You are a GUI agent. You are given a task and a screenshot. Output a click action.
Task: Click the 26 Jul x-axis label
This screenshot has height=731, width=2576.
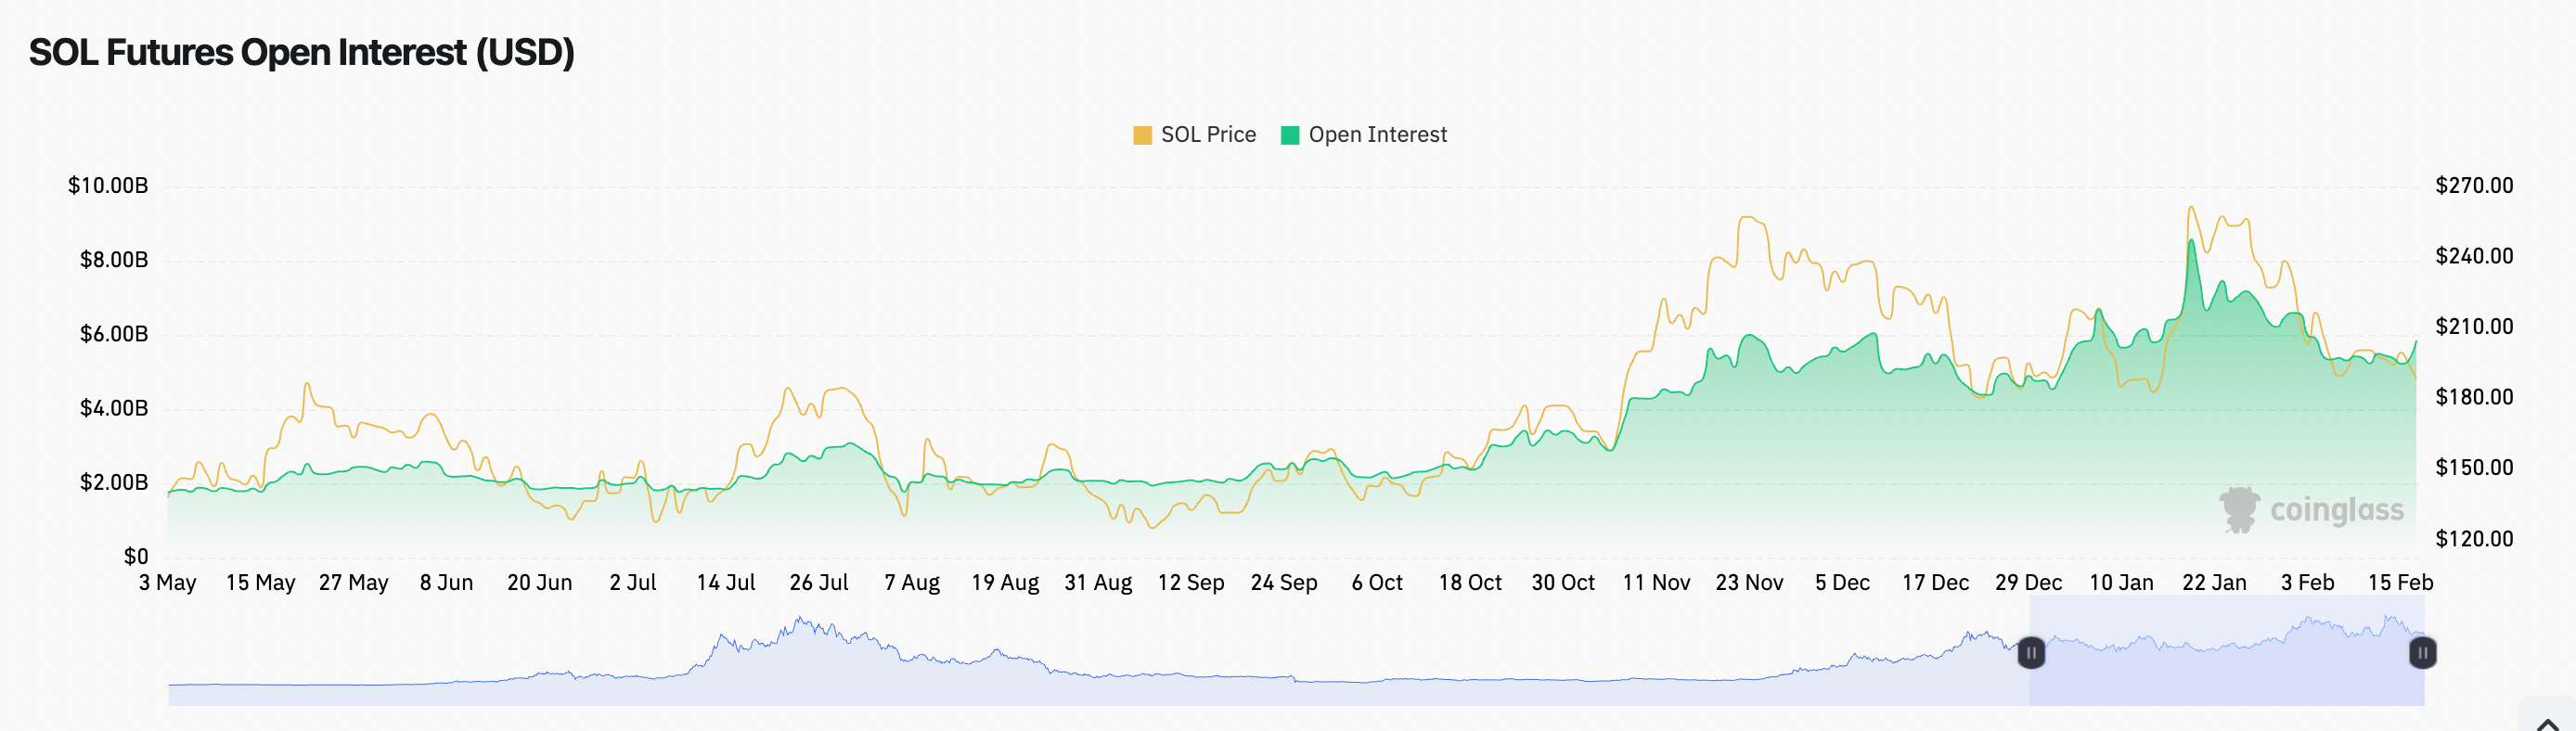pos(819,582)
